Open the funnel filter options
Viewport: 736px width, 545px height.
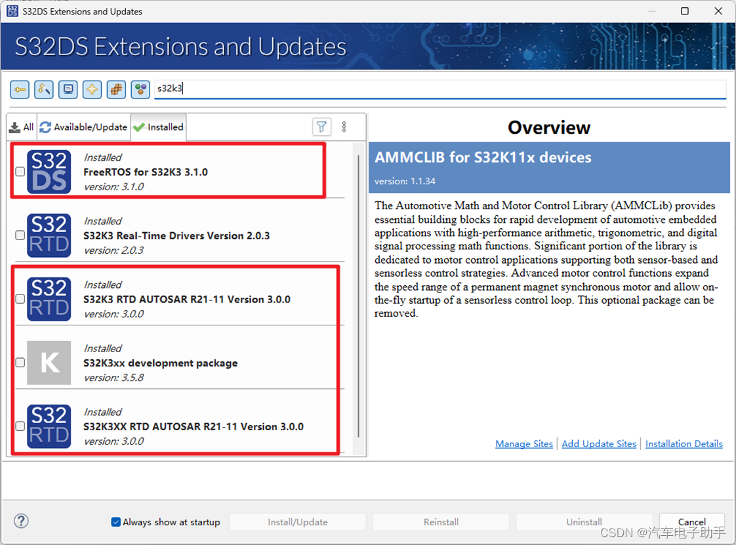[321, 127]
